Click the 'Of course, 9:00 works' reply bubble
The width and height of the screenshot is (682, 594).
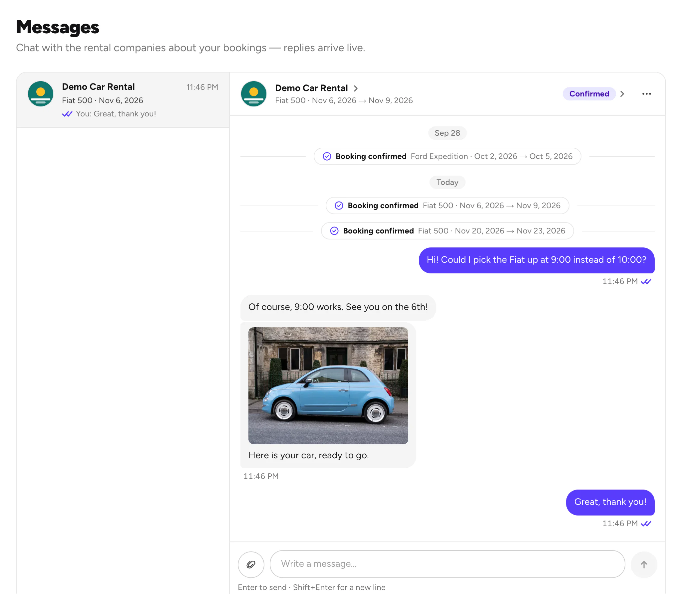pyautogui.click(x=338, y=307)
